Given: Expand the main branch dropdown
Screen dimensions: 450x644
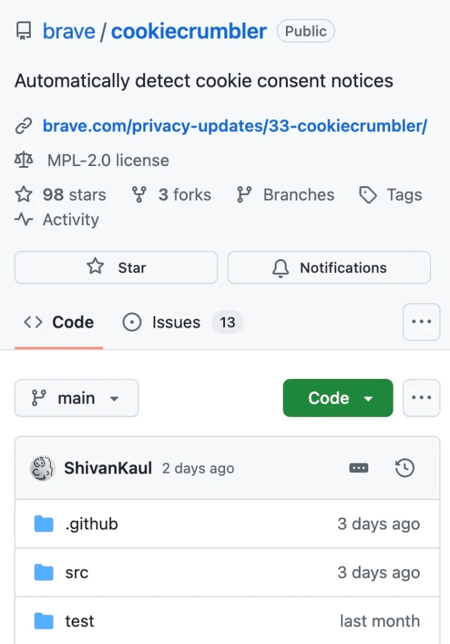Looking at the screenshot, I should point(77,398).
